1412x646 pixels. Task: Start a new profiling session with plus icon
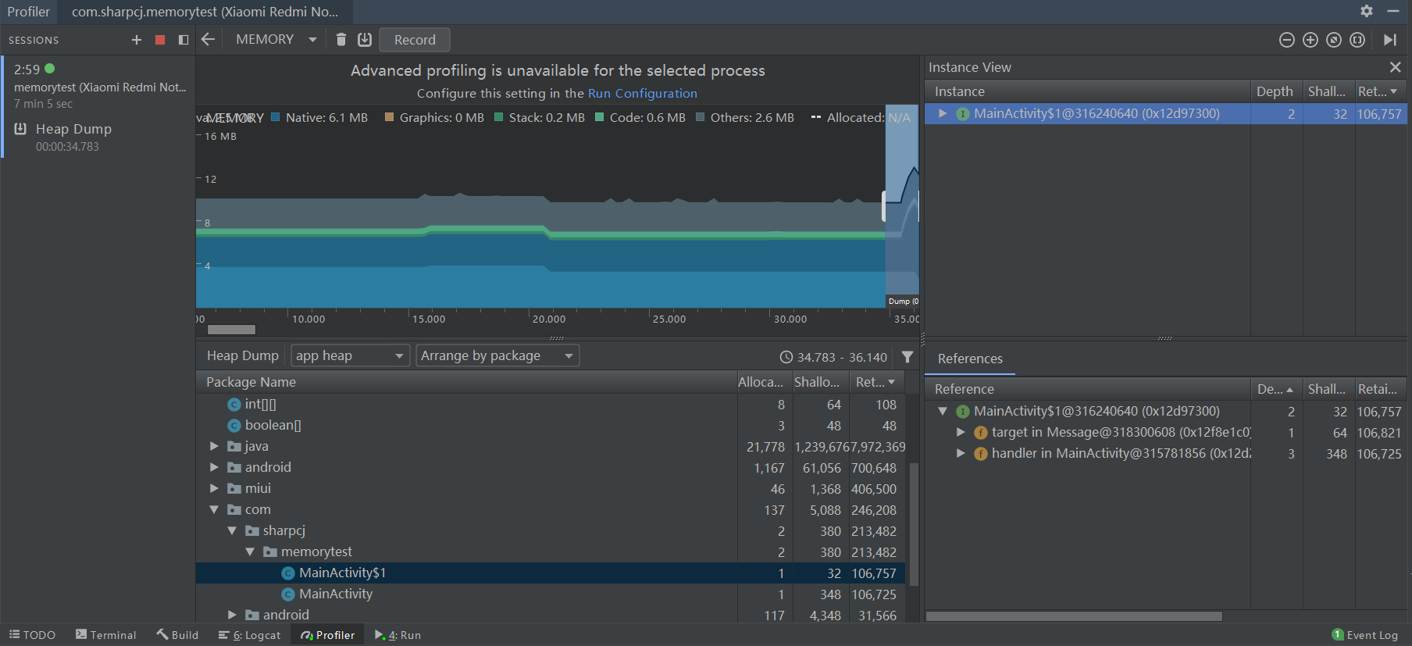pos(137,40)
